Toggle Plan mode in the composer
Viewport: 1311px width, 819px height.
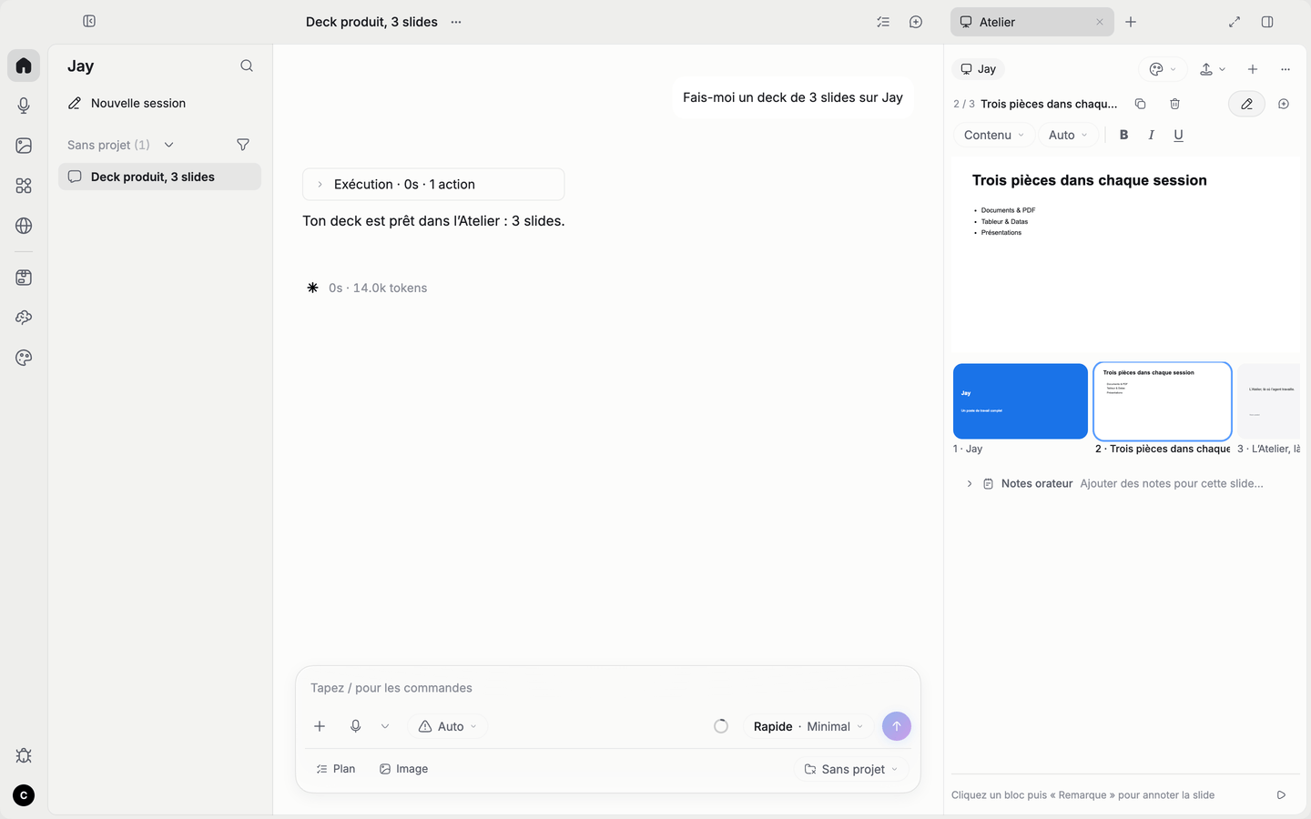coord(335,769)
